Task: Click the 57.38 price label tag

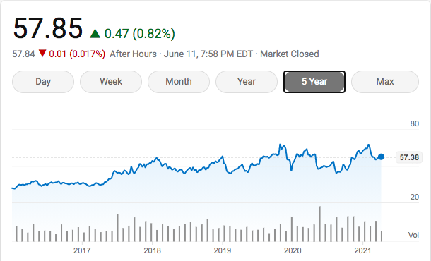Action: [409, 157]
